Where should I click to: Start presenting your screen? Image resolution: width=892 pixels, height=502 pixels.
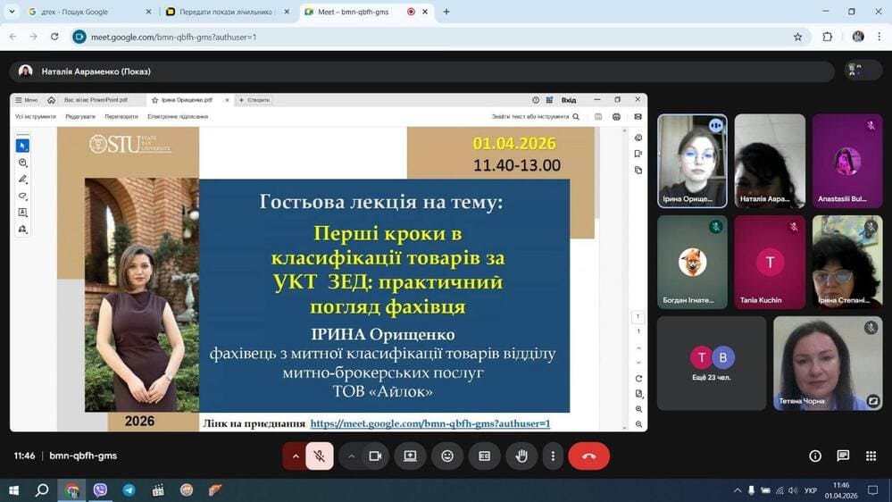coord(410,456)
